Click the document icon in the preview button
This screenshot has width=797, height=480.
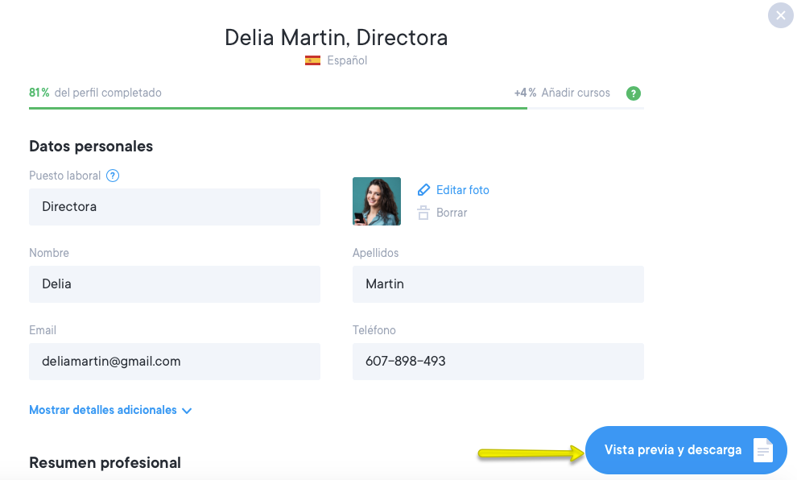pos(762,450)
